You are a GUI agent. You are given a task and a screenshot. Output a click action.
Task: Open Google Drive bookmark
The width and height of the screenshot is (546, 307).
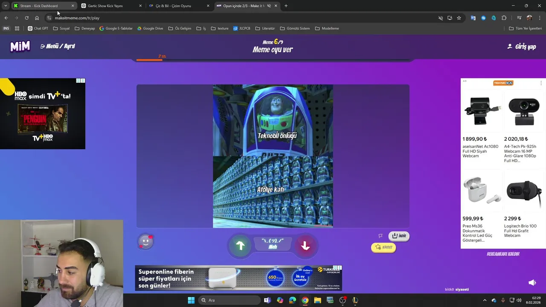(x=150, y=29)
